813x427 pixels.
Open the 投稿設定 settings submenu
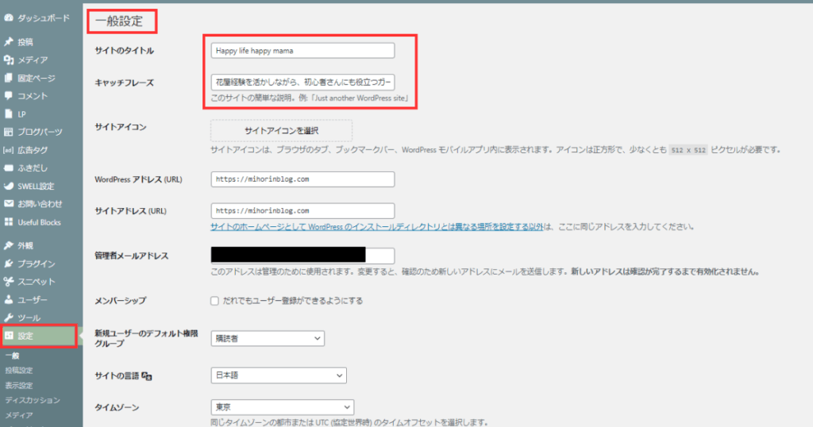coord(19,371)
